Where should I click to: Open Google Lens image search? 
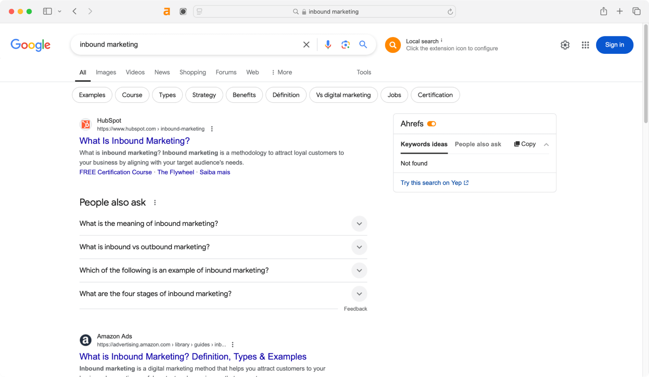coord(345,44)
